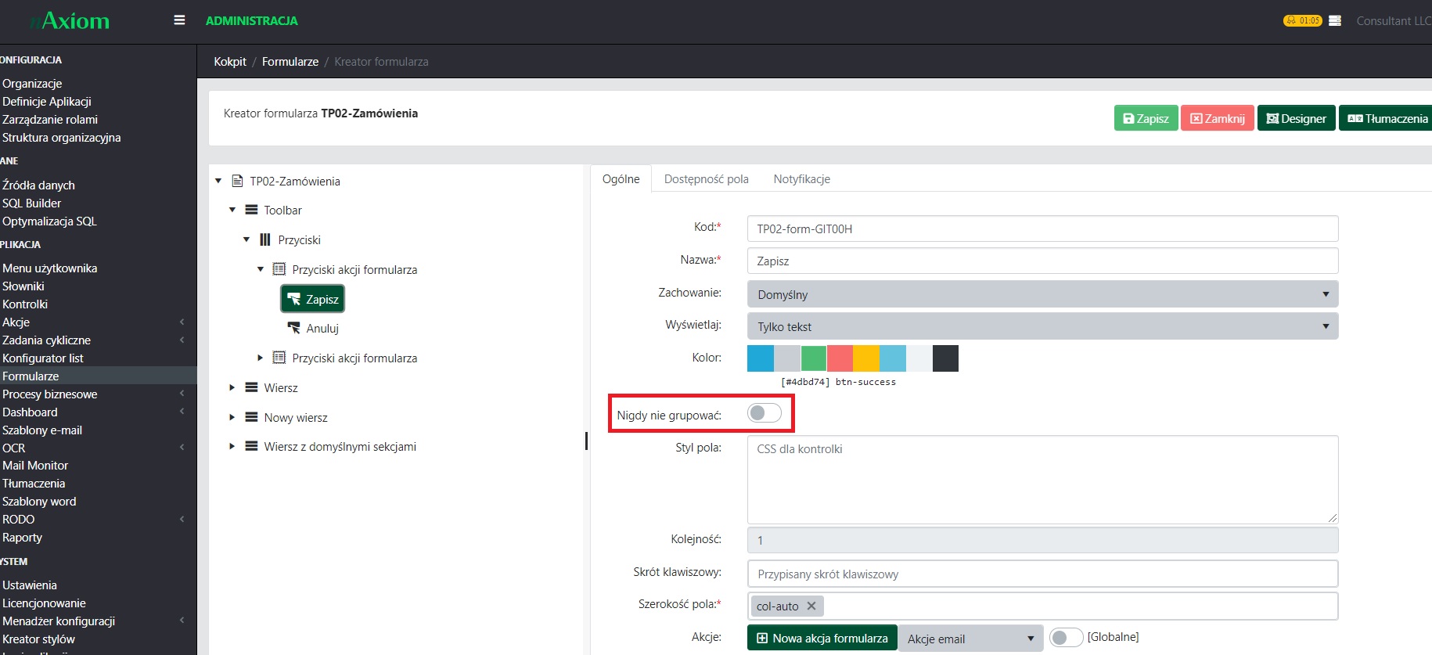The image size is (1432, 655).
Task: Open the Wyświetlaj dropdown
Action: pos(1042,326)
